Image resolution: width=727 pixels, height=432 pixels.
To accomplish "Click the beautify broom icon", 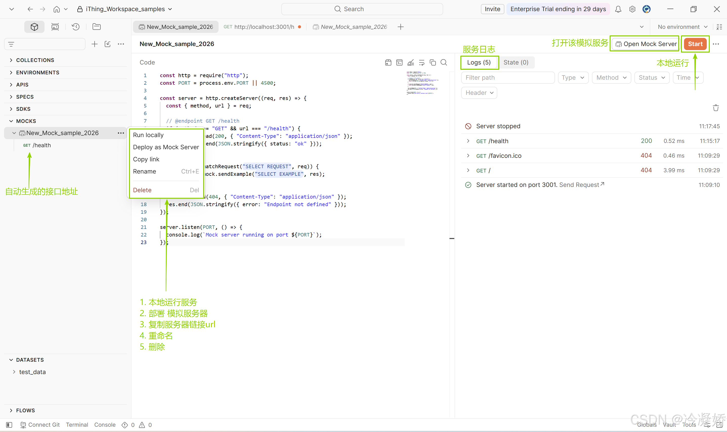I will [411, 62].
